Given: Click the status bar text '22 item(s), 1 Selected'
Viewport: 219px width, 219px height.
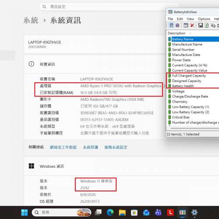Looking at the screenshot, I should point(183,134).
